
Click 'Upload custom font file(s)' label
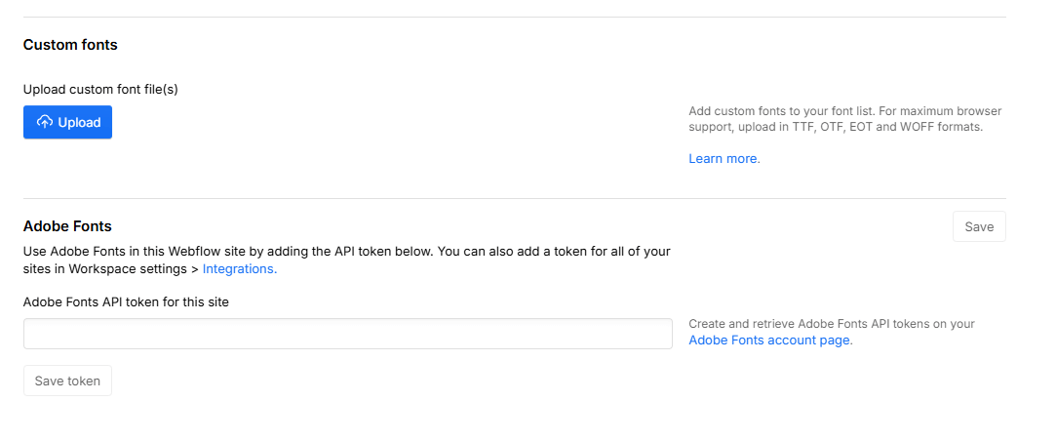[x=100, y=89]
